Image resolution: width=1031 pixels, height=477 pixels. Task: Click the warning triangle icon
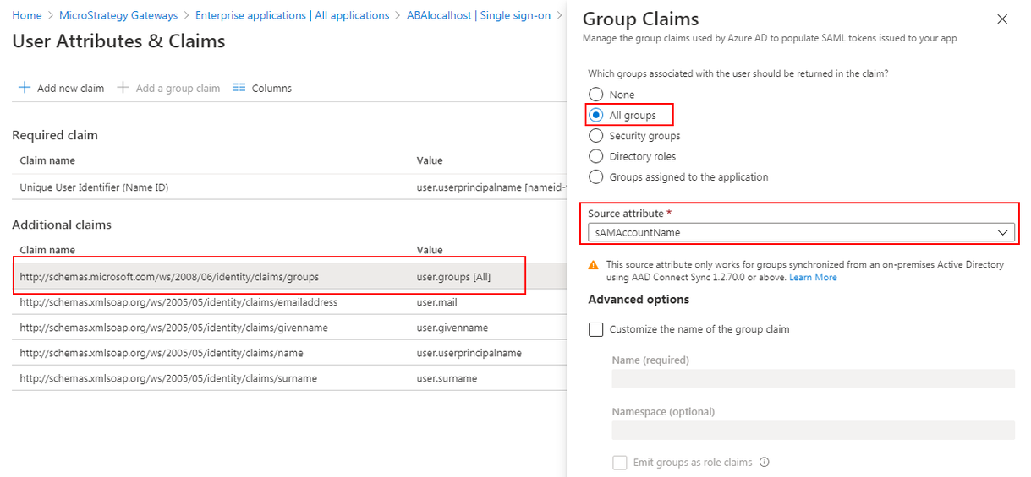[594, 265]
